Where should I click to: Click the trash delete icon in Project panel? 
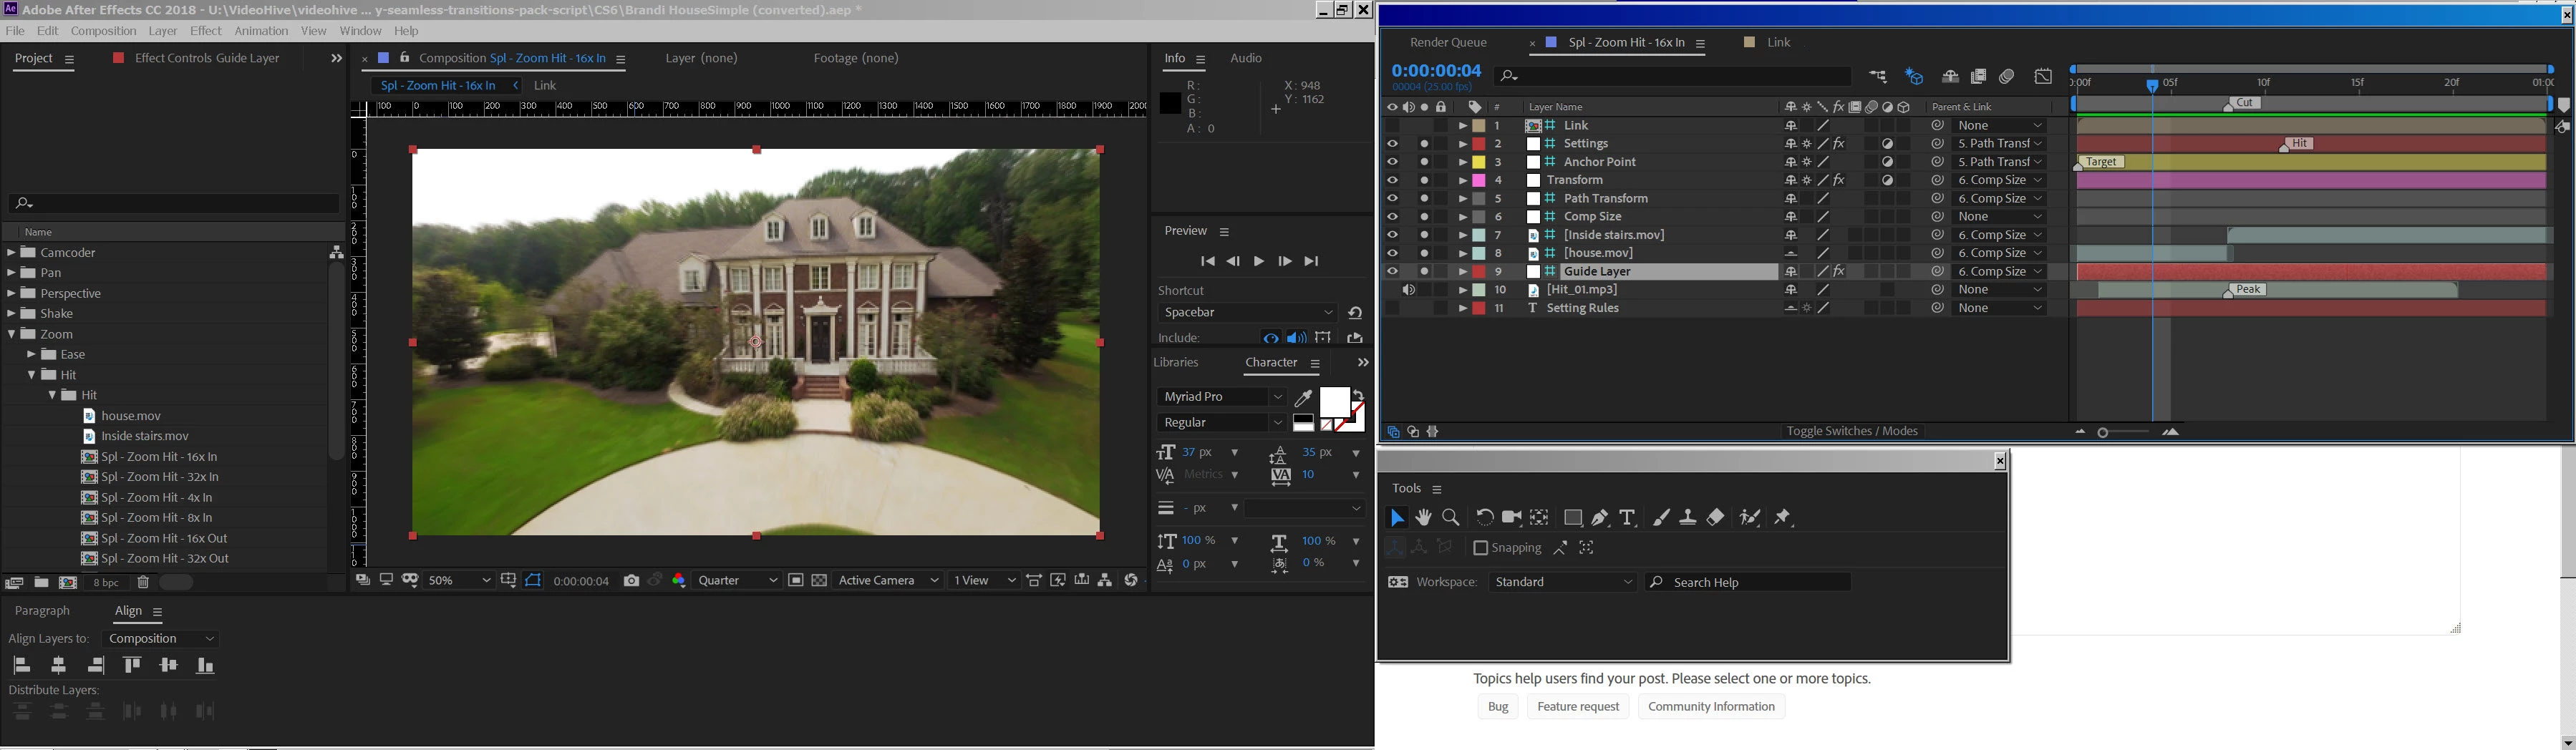tap(143, 583)
